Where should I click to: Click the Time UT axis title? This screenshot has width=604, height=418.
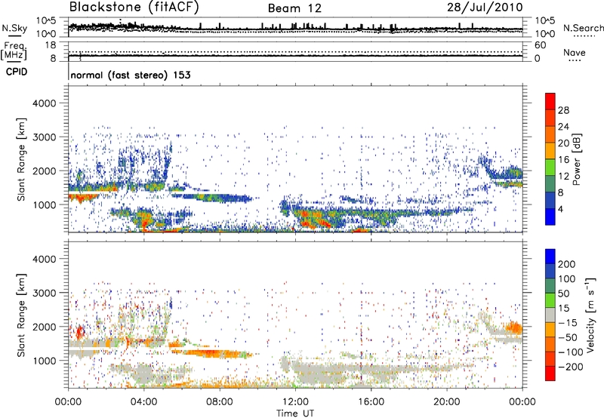[x=295, y=413]
